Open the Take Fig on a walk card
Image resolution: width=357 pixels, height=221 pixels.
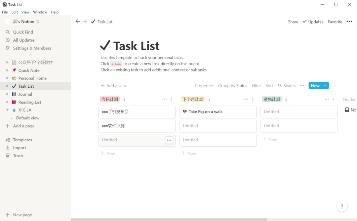(218, 112)
